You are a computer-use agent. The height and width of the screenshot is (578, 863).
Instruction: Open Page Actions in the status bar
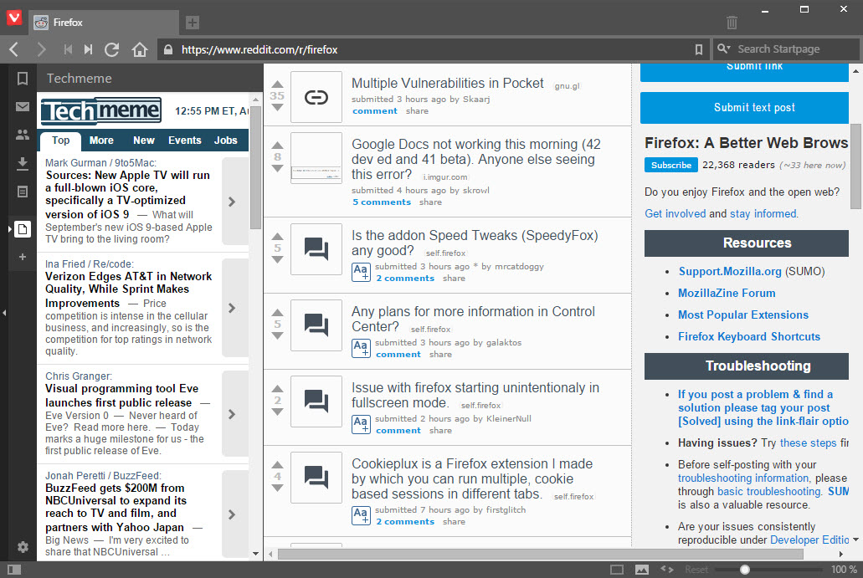coord(667,569)
